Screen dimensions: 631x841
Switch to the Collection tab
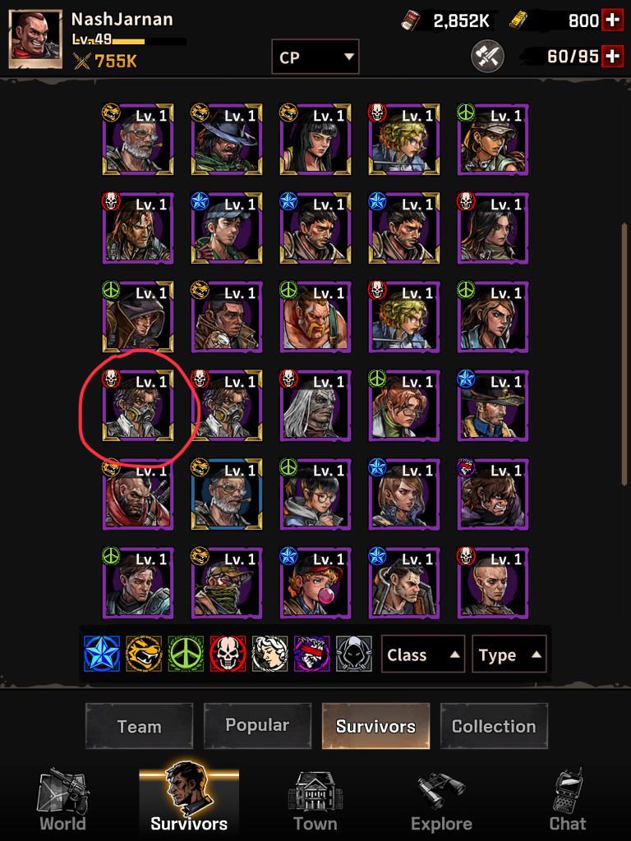(x=494, y=726)
